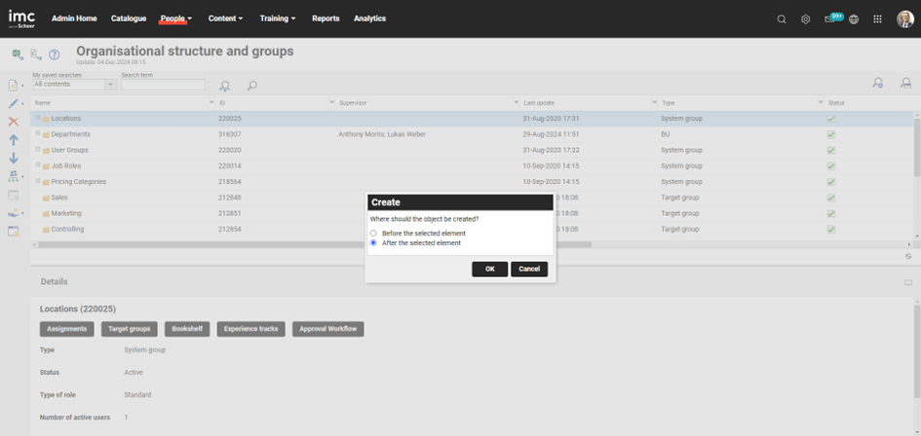Click the red delete X icon

pyautogui.click(x=14, y=122)
